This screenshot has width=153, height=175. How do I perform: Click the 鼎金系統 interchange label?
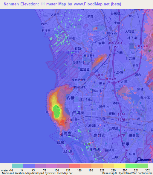(x=111, y=79)
